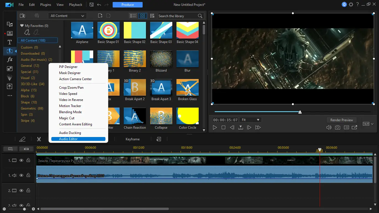Toggle lock on audio track 1
The width and height of the screenshot is (379, 213).
pos(28,175)
